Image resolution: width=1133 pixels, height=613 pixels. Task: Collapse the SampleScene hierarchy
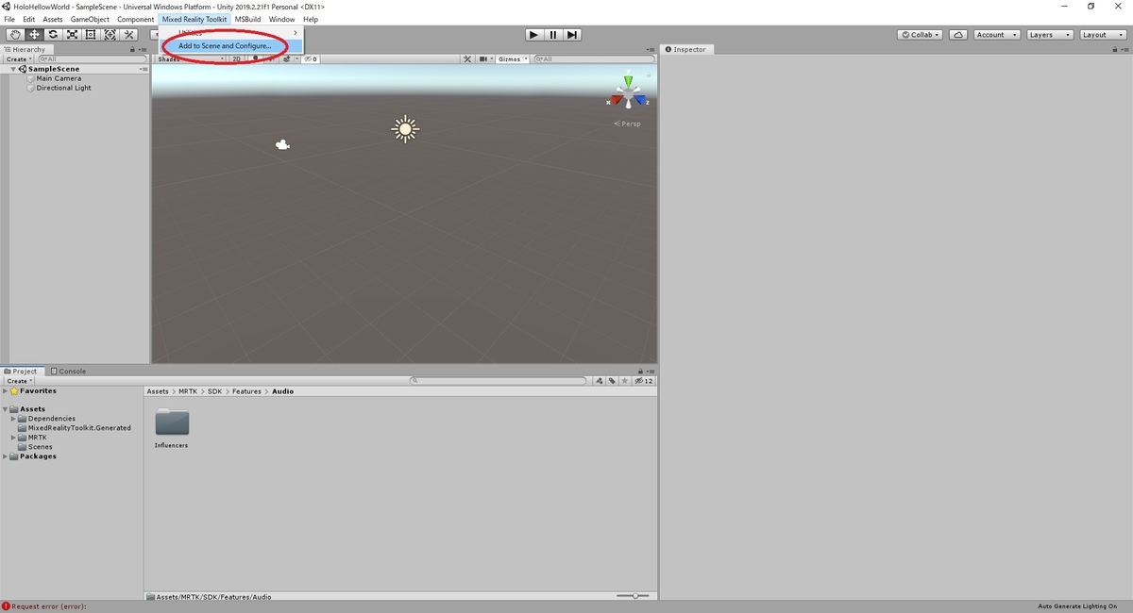[x=13, y=69]
